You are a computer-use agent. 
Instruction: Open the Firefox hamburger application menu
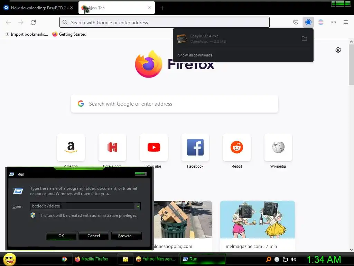point(346,22)
